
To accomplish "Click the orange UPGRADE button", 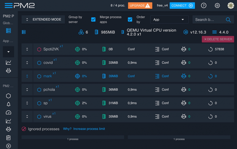I will pos(140,6).
